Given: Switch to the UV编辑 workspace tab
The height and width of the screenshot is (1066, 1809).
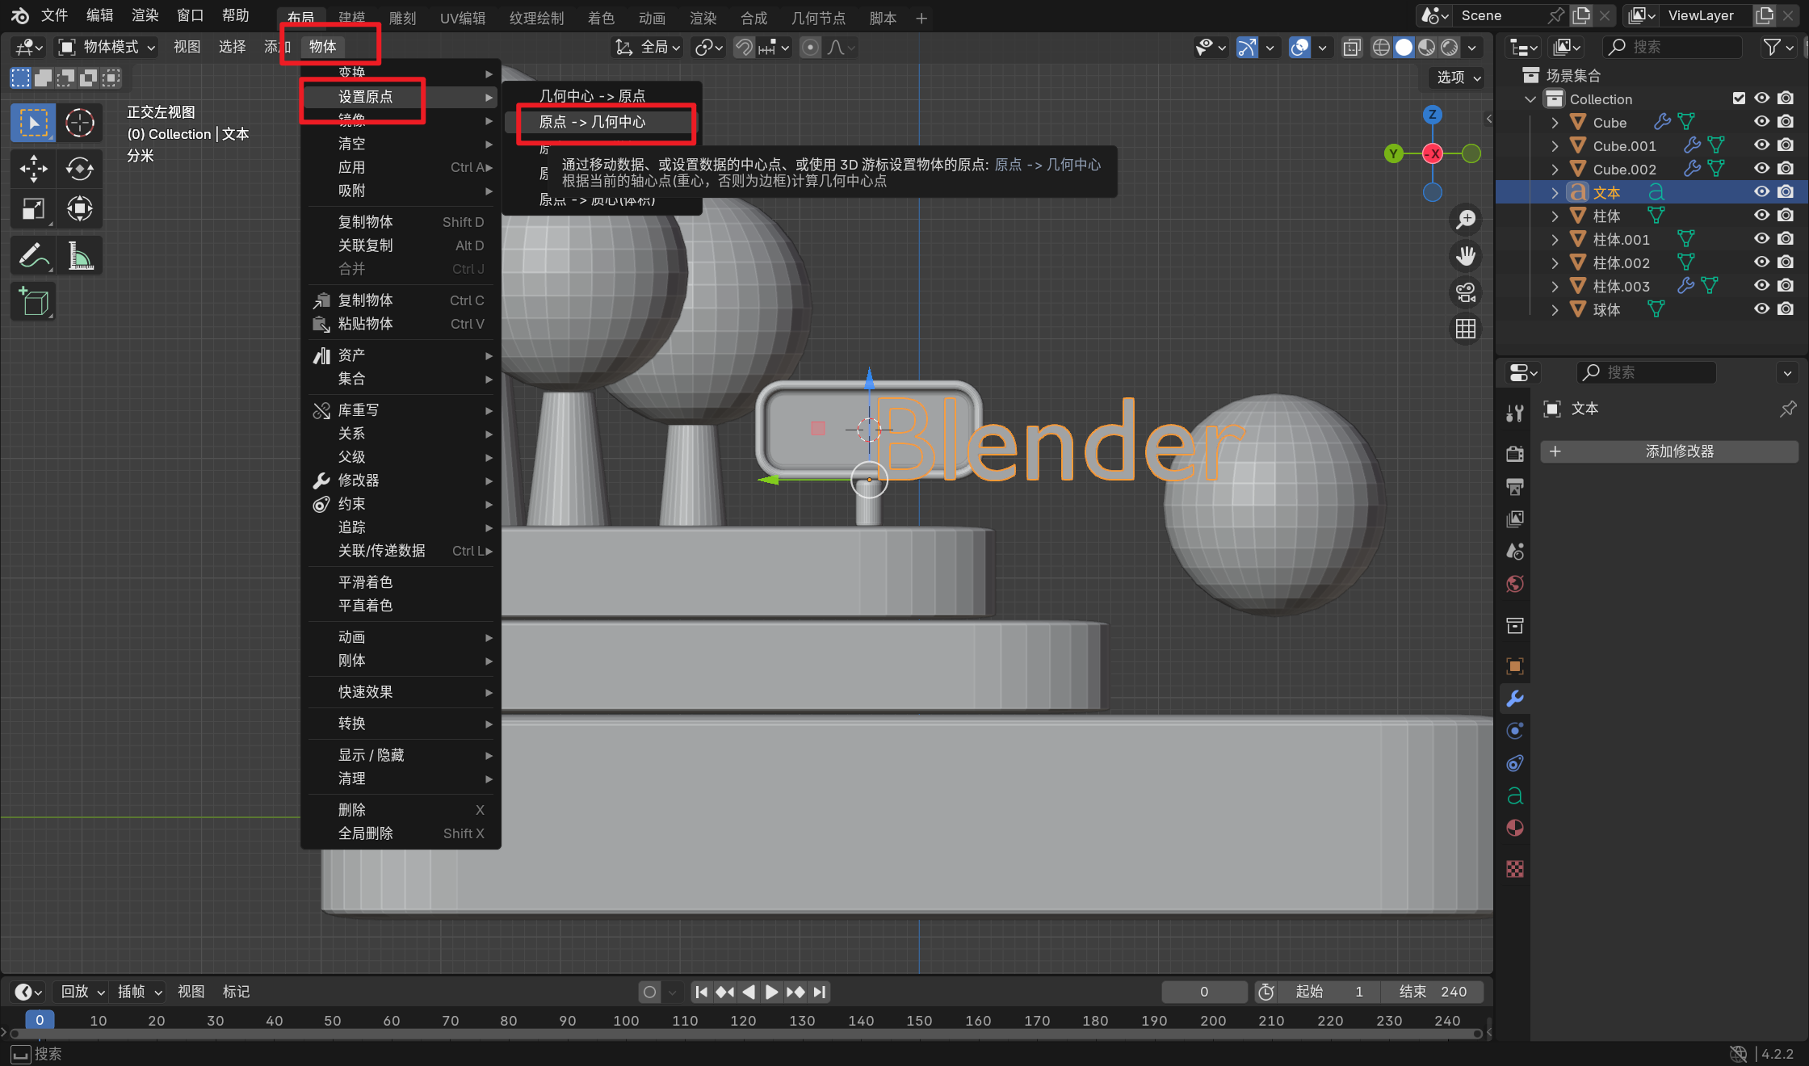Looking at the screenshot, I should [x=463, y=18].
